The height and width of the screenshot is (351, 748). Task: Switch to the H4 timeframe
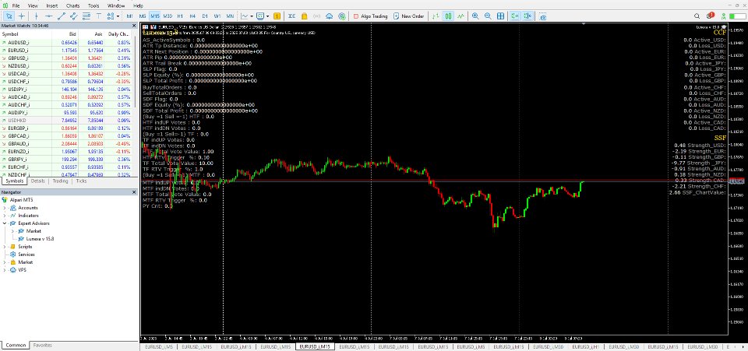click(192, 16)
